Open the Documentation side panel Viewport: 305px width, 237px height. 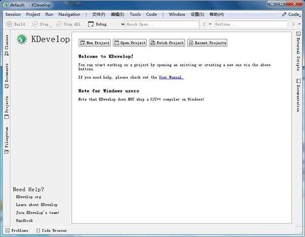pyautogui.click(x=298, y=96)
